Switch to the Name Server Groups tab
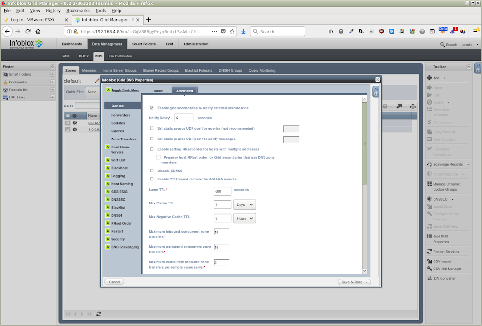The width and height of the screenshot is (482, 326). 120,70
